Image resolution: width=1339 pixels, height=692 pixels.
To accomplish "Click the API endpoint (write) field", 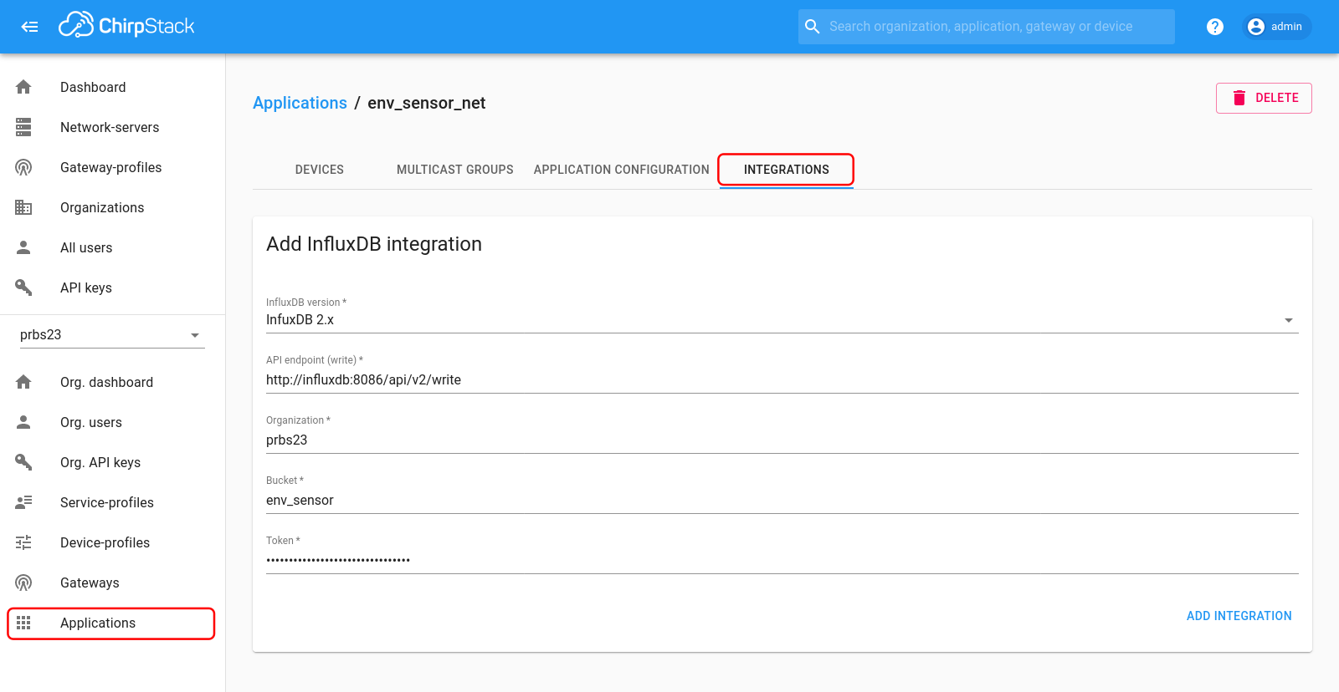I will click(x=782, y=380).
